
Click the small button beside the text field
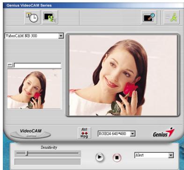click(x=10, y=64)
